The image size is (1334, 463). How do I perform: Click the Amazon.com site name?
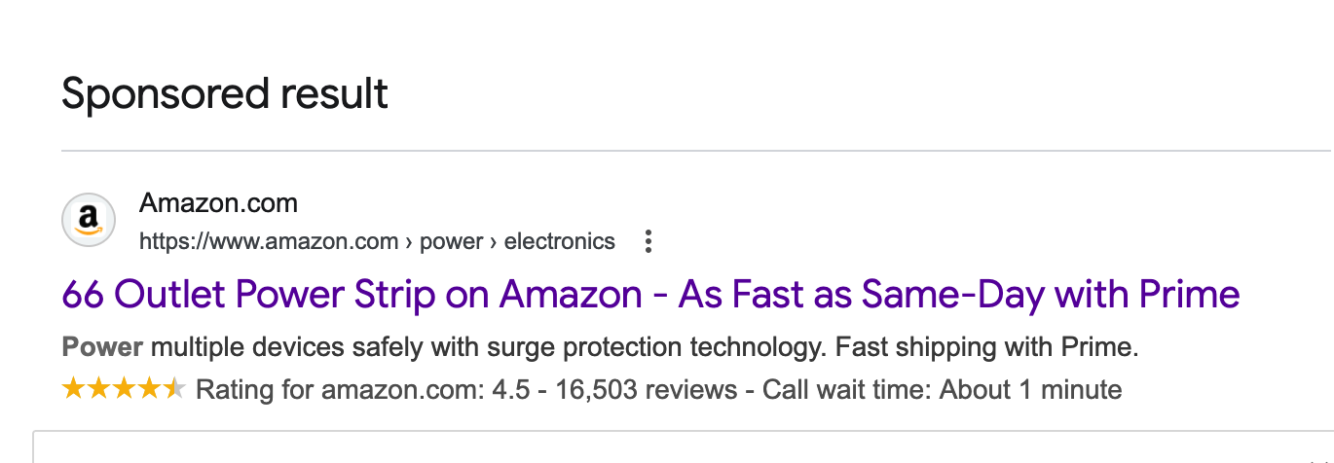pos(218,203)
